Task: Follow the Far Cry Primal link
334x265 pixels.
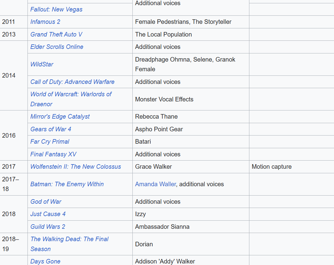Action: [x=50, y=142]
